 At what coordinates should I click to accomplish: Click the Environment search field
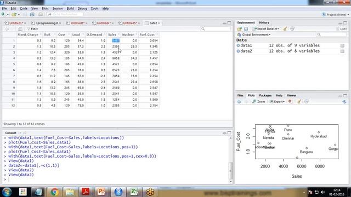[x=331, y=34]
